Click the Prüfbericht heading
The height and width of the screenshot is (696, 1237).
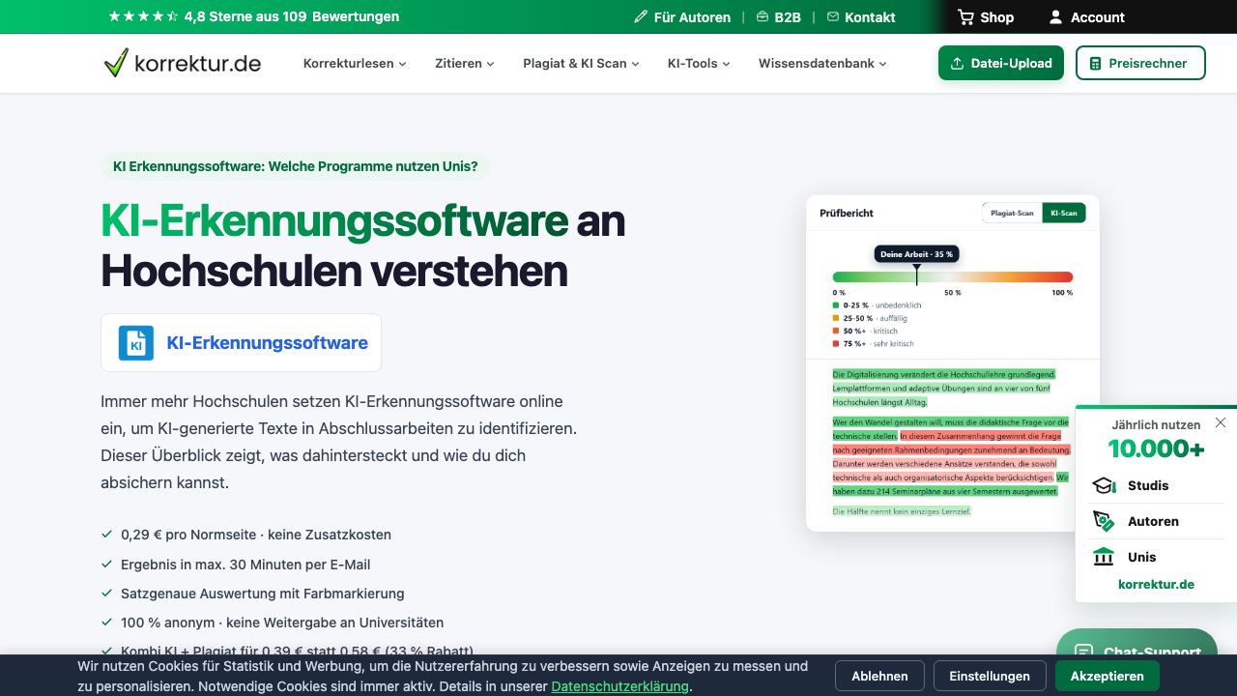[x=847, y=213]
